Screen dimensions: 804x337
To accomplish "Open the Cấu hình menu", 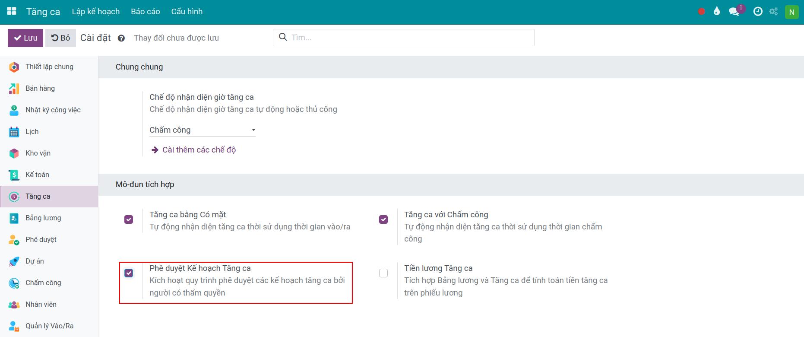I will [x=187, y=12].
